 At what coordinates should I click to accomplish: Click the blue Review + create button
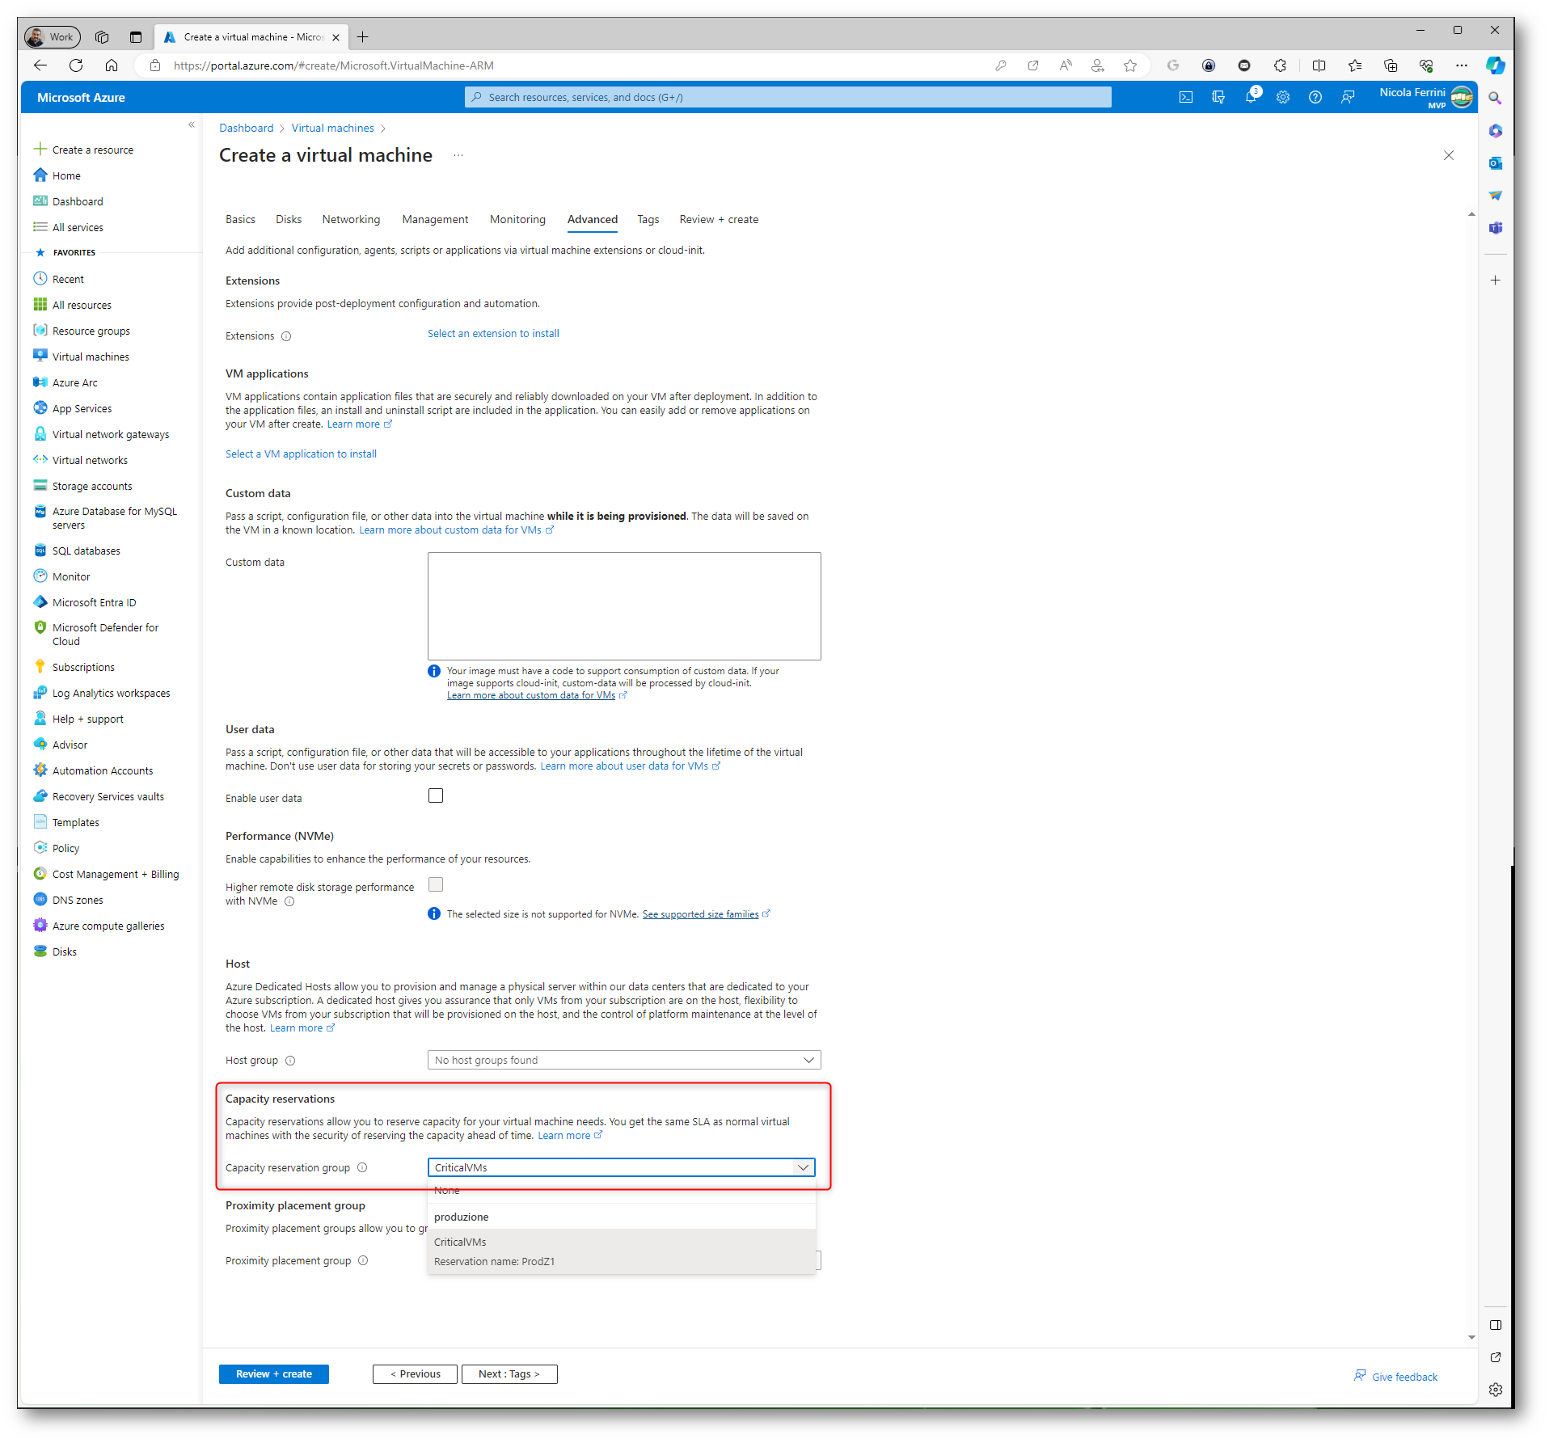click(274, 1373)
